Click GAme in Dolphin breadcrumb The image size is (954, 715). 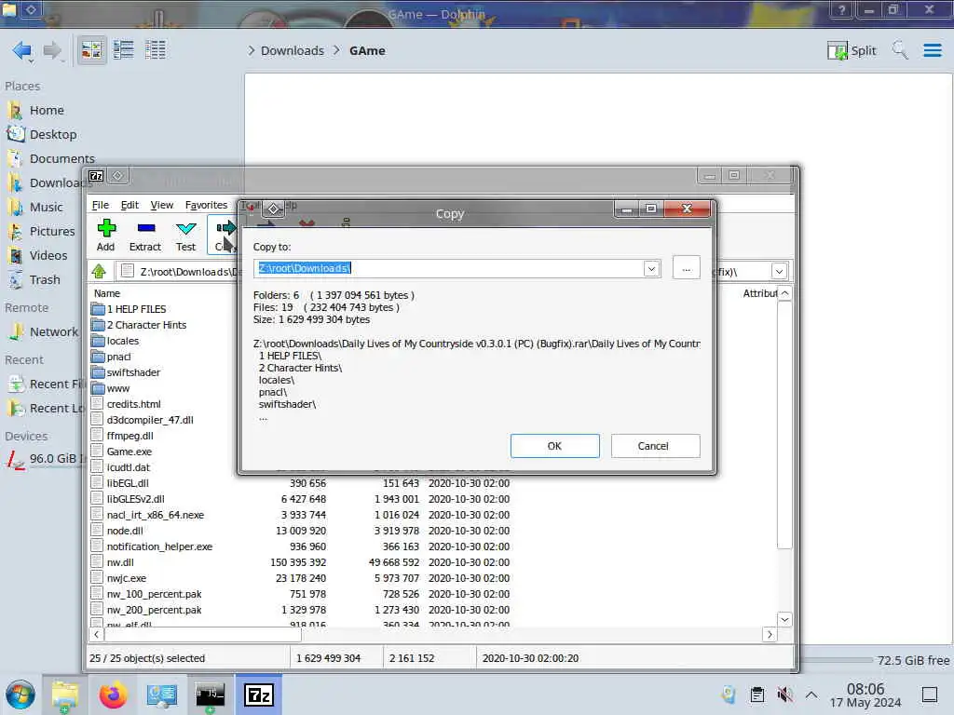pos(367,50)
